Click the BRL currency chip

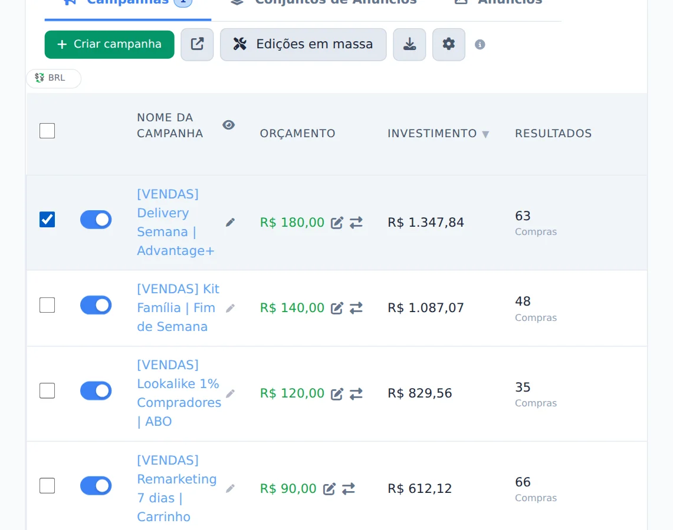[54, 78]
